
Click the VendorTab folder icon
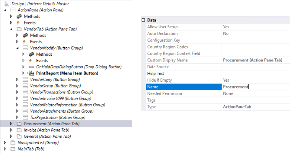(x=19, y=29)
